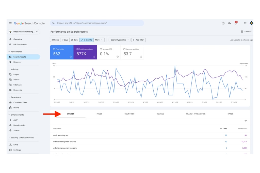Click the 4/21/25 date on chart axis
260x173 pixels.
(x=175, y=102)
